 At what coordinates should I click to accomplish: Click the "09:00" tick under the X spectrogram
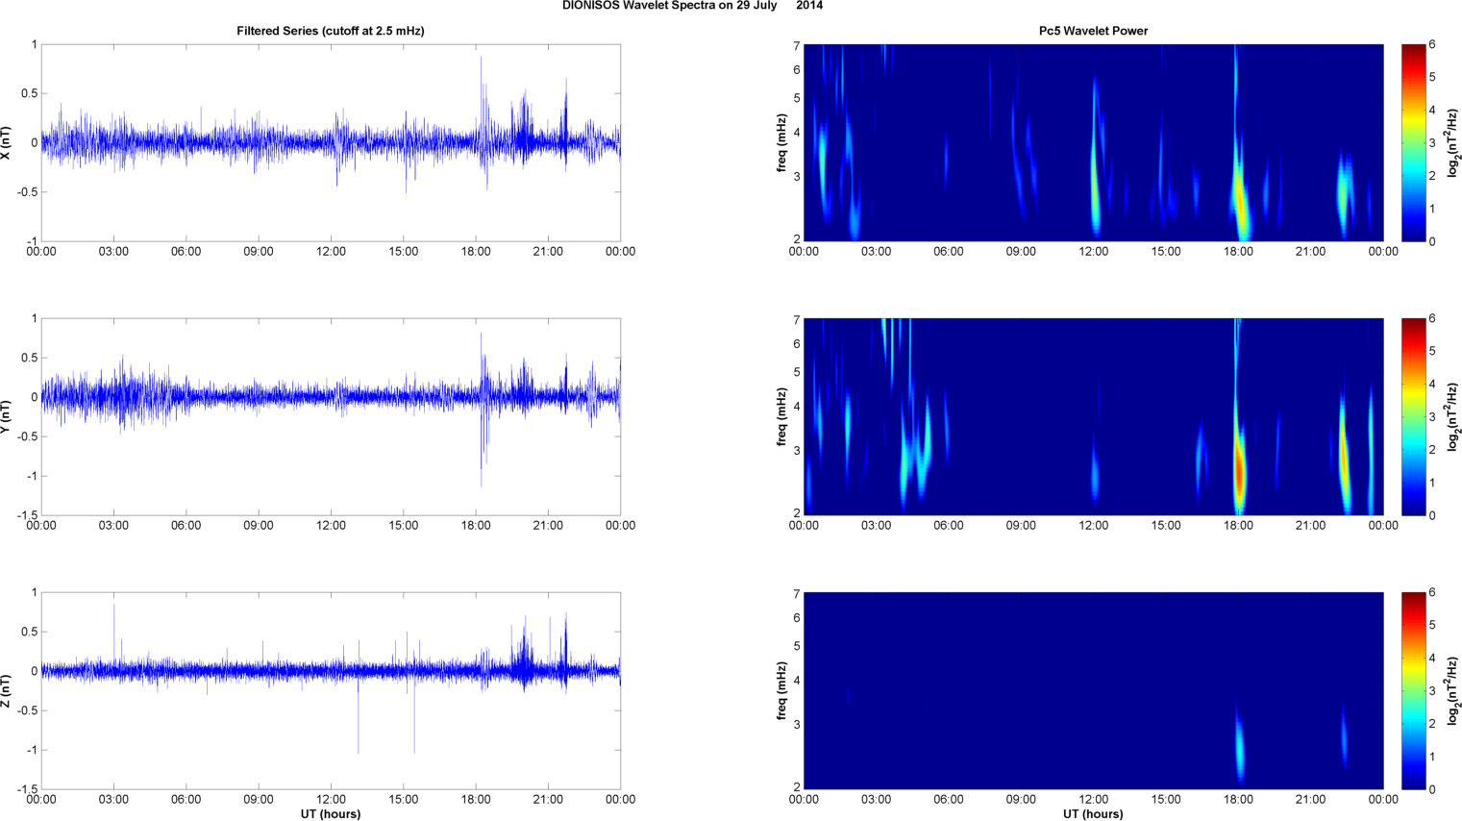pos(1021,252)
